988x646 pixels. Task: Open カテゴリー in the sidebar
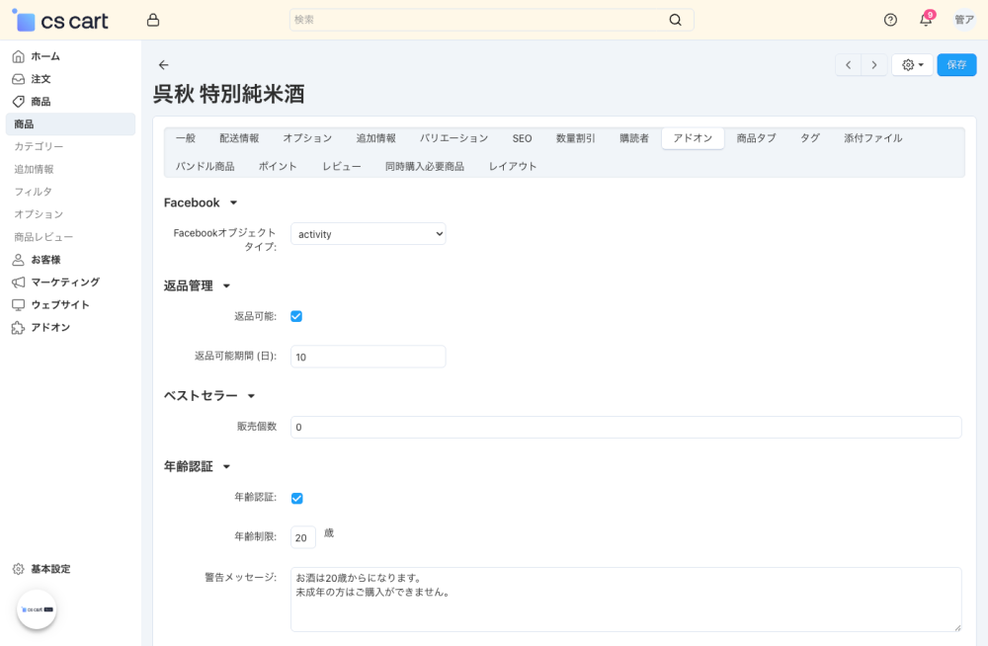point(39,146)
